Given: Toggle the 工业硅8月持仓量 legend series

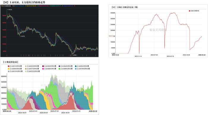Looking at the screenshot, I should coord(49,69).
